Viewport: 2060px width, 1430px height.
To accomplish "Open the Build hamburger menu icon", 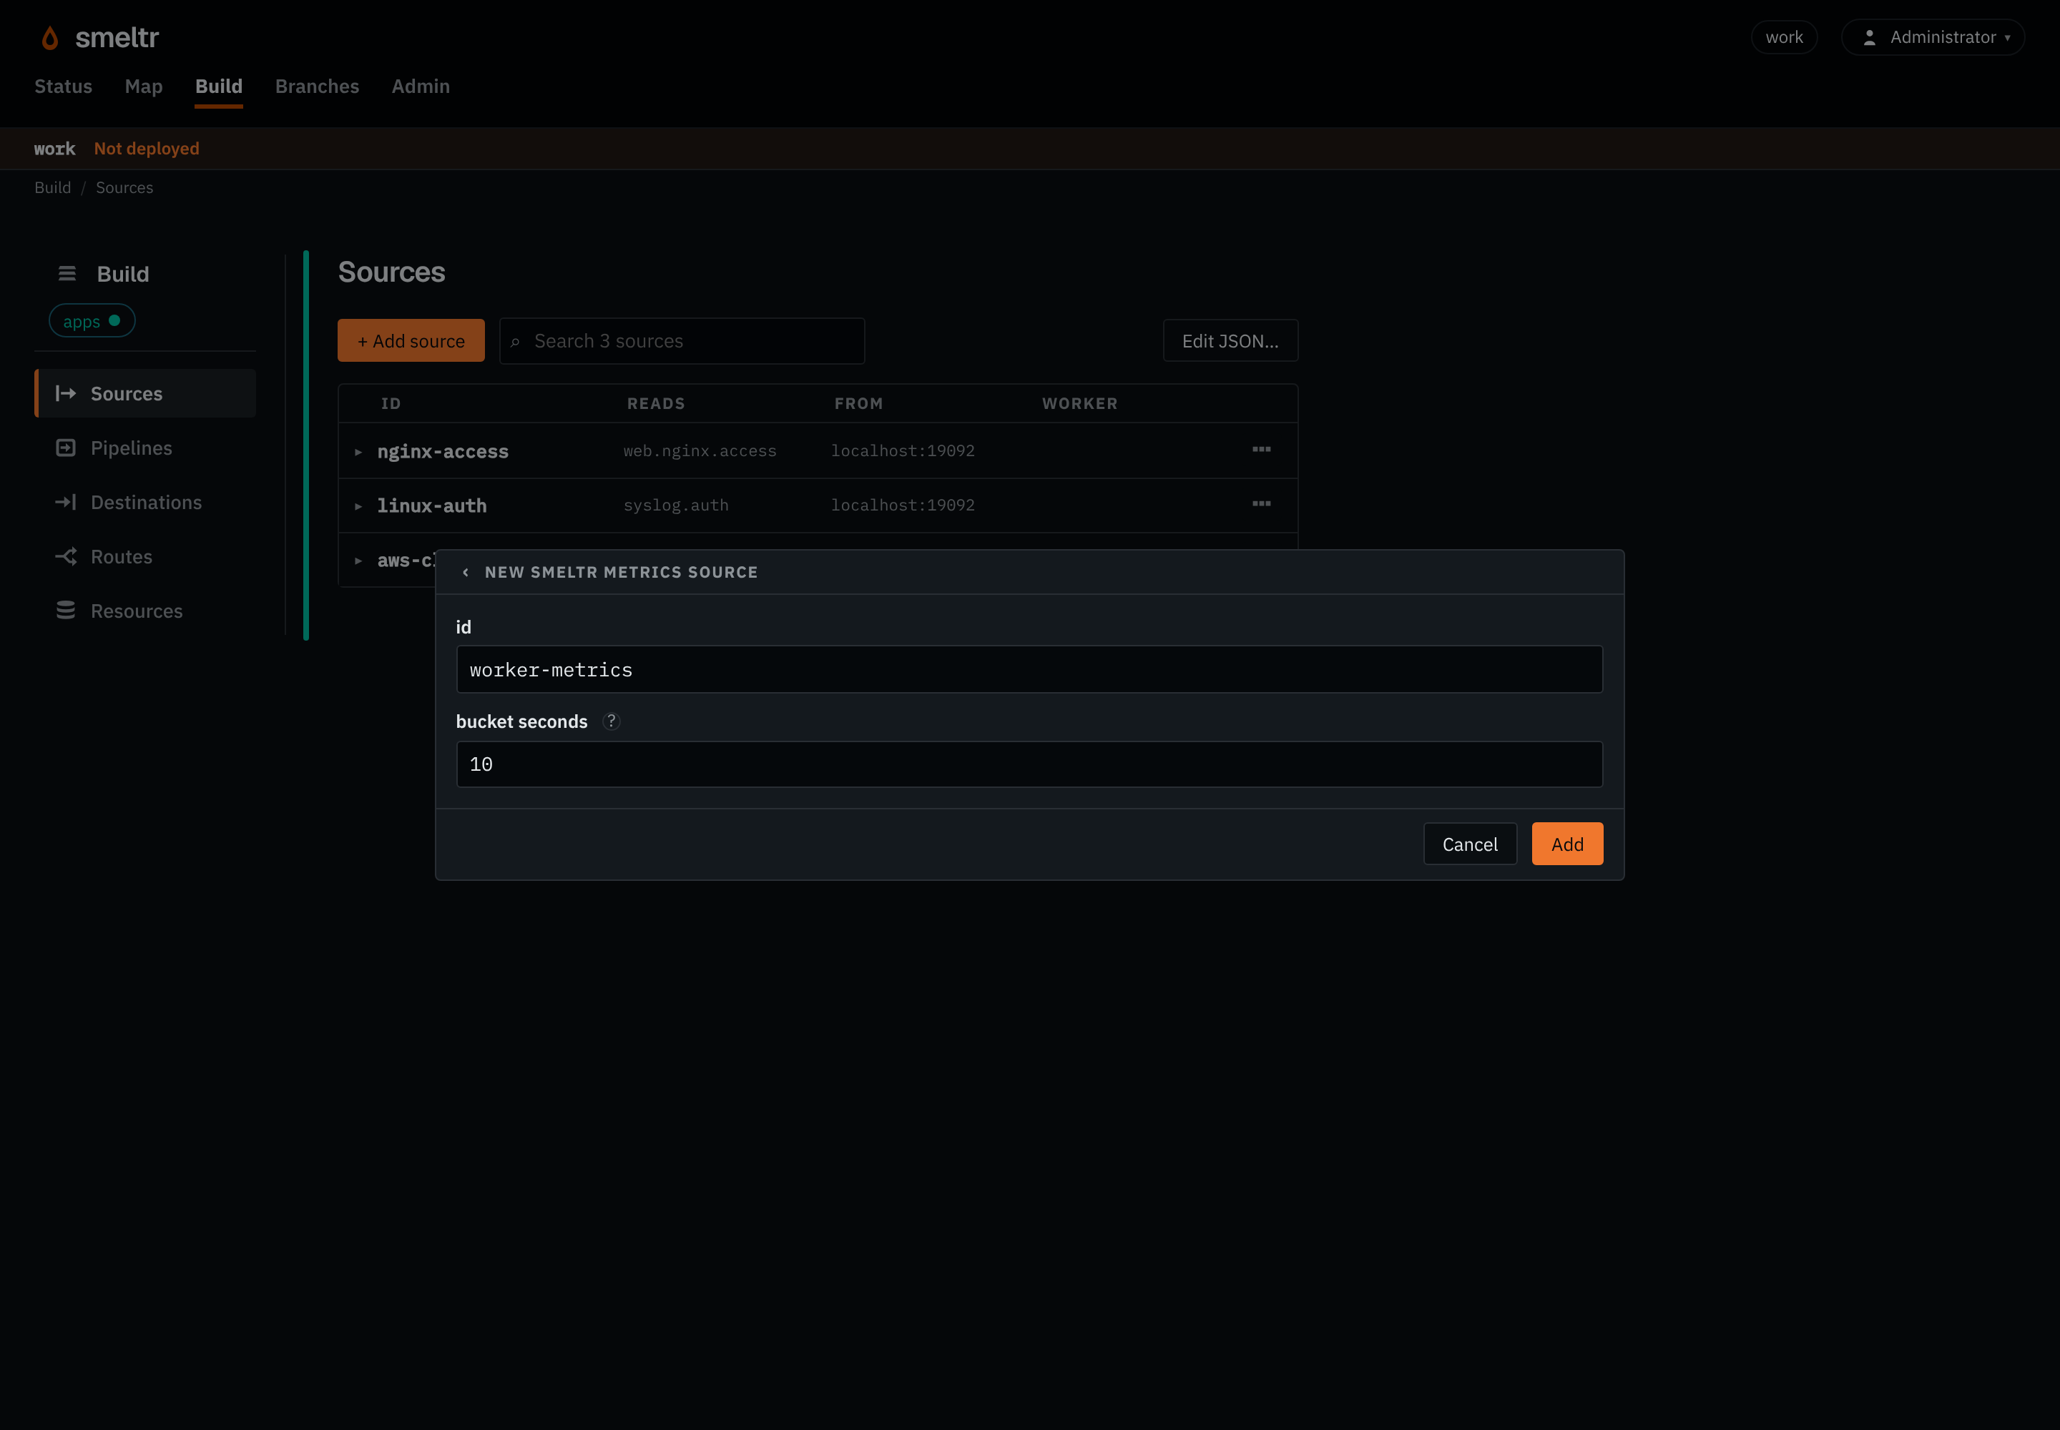I will point(67,273).
